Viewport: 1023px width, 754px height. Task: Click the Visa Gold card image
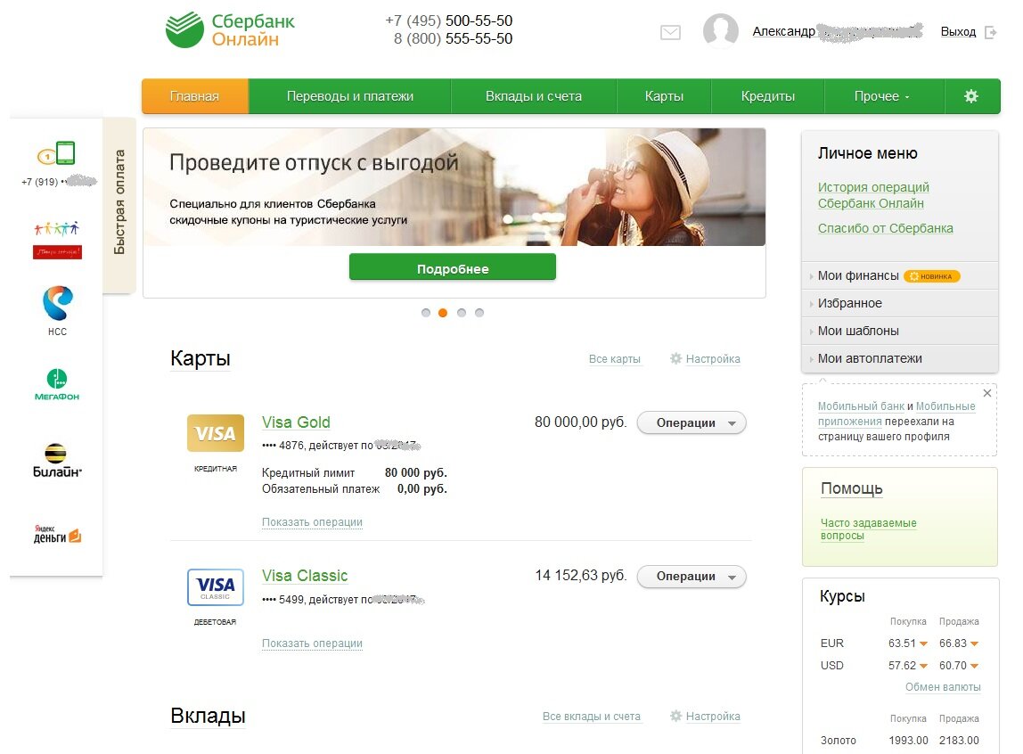216,433
